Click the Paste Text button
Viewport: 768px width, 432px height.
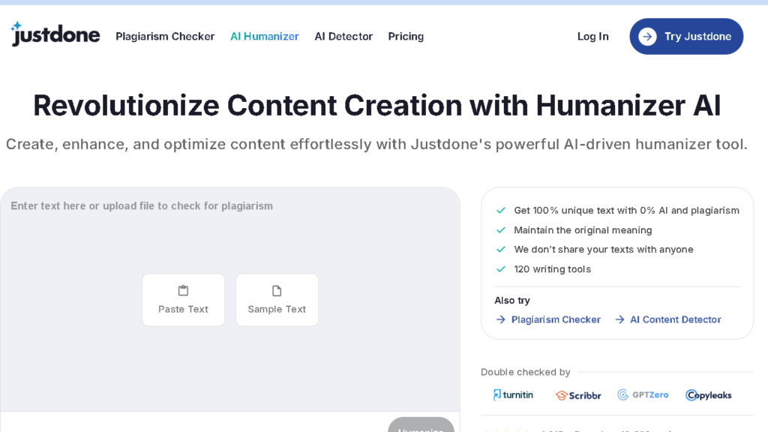click(x=183, y=300)
